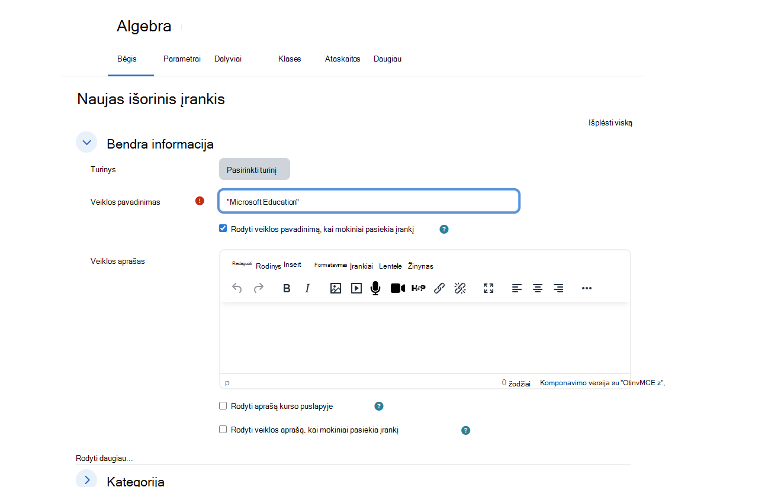Apply bold formatting in the editor
The height and width of the screenshot is (487, 784).
coord(287,288)
